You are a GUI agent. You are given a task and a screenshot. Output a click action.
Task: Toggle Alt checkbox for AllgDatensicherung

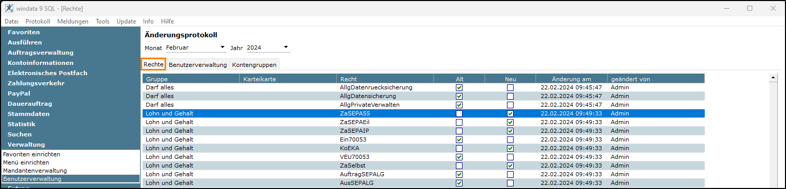pyautogui.click(x=459, y=96)
